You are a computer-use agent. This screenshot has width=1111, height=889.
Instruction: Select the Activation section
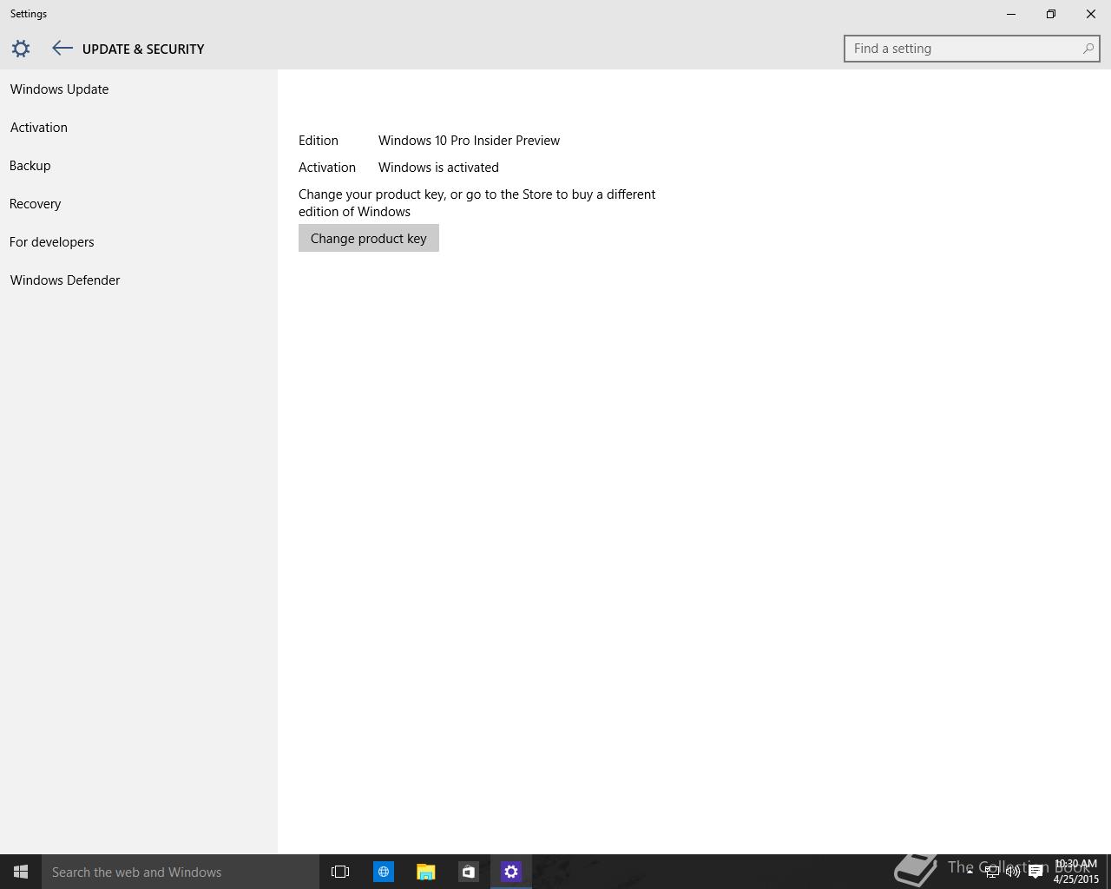pos(39,128)
